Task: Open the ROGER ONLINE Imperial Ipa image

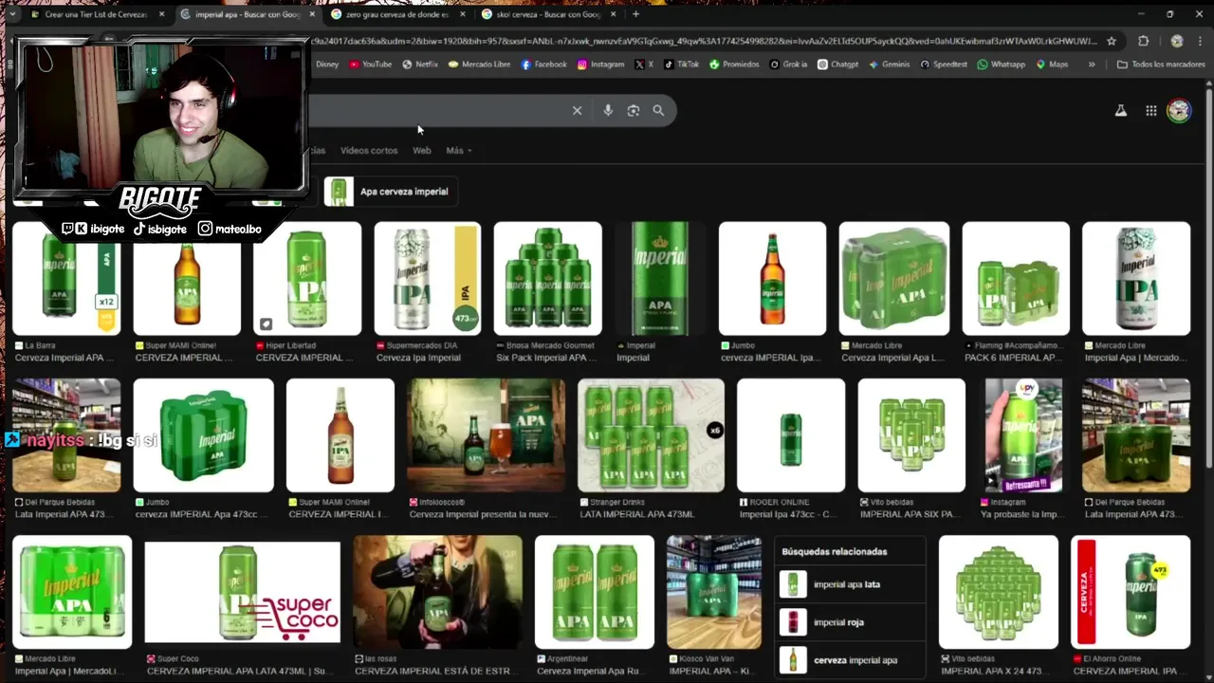Action: click(791, 435)
